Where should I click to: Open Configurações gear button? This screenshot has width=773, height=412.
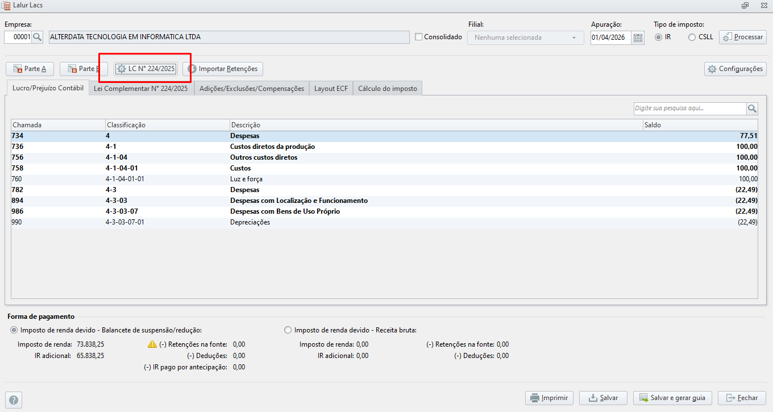point(735,69)
